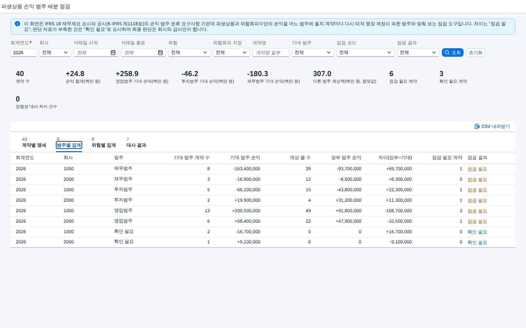
Task: Click 점검 필요 for 영업범주 company 2000
Action: (477, 221)
